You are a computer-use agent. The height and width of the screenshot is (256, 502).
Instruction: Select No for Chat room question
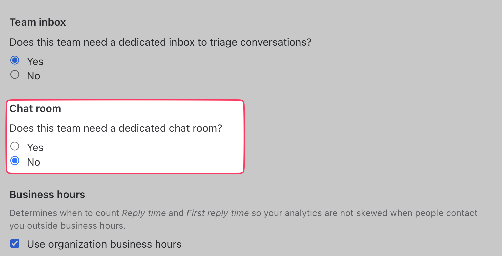pos(15,161)
